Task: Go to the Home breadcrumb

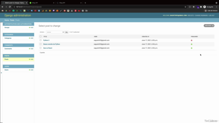Action: pyautogui.click(x=7, y=20)
